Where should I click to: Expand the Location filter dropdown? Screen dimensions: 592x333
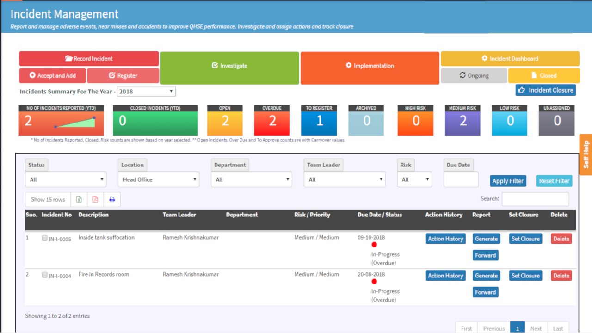(158, 179)
